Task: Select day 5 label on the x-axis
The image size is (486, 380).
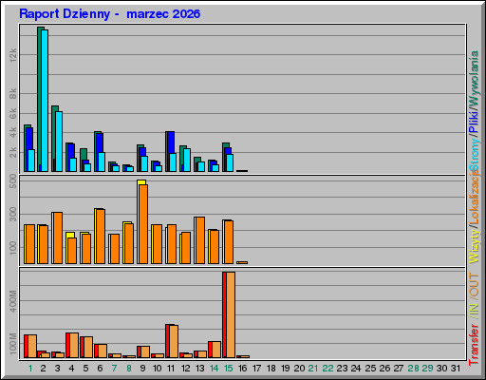Action: 85,369
